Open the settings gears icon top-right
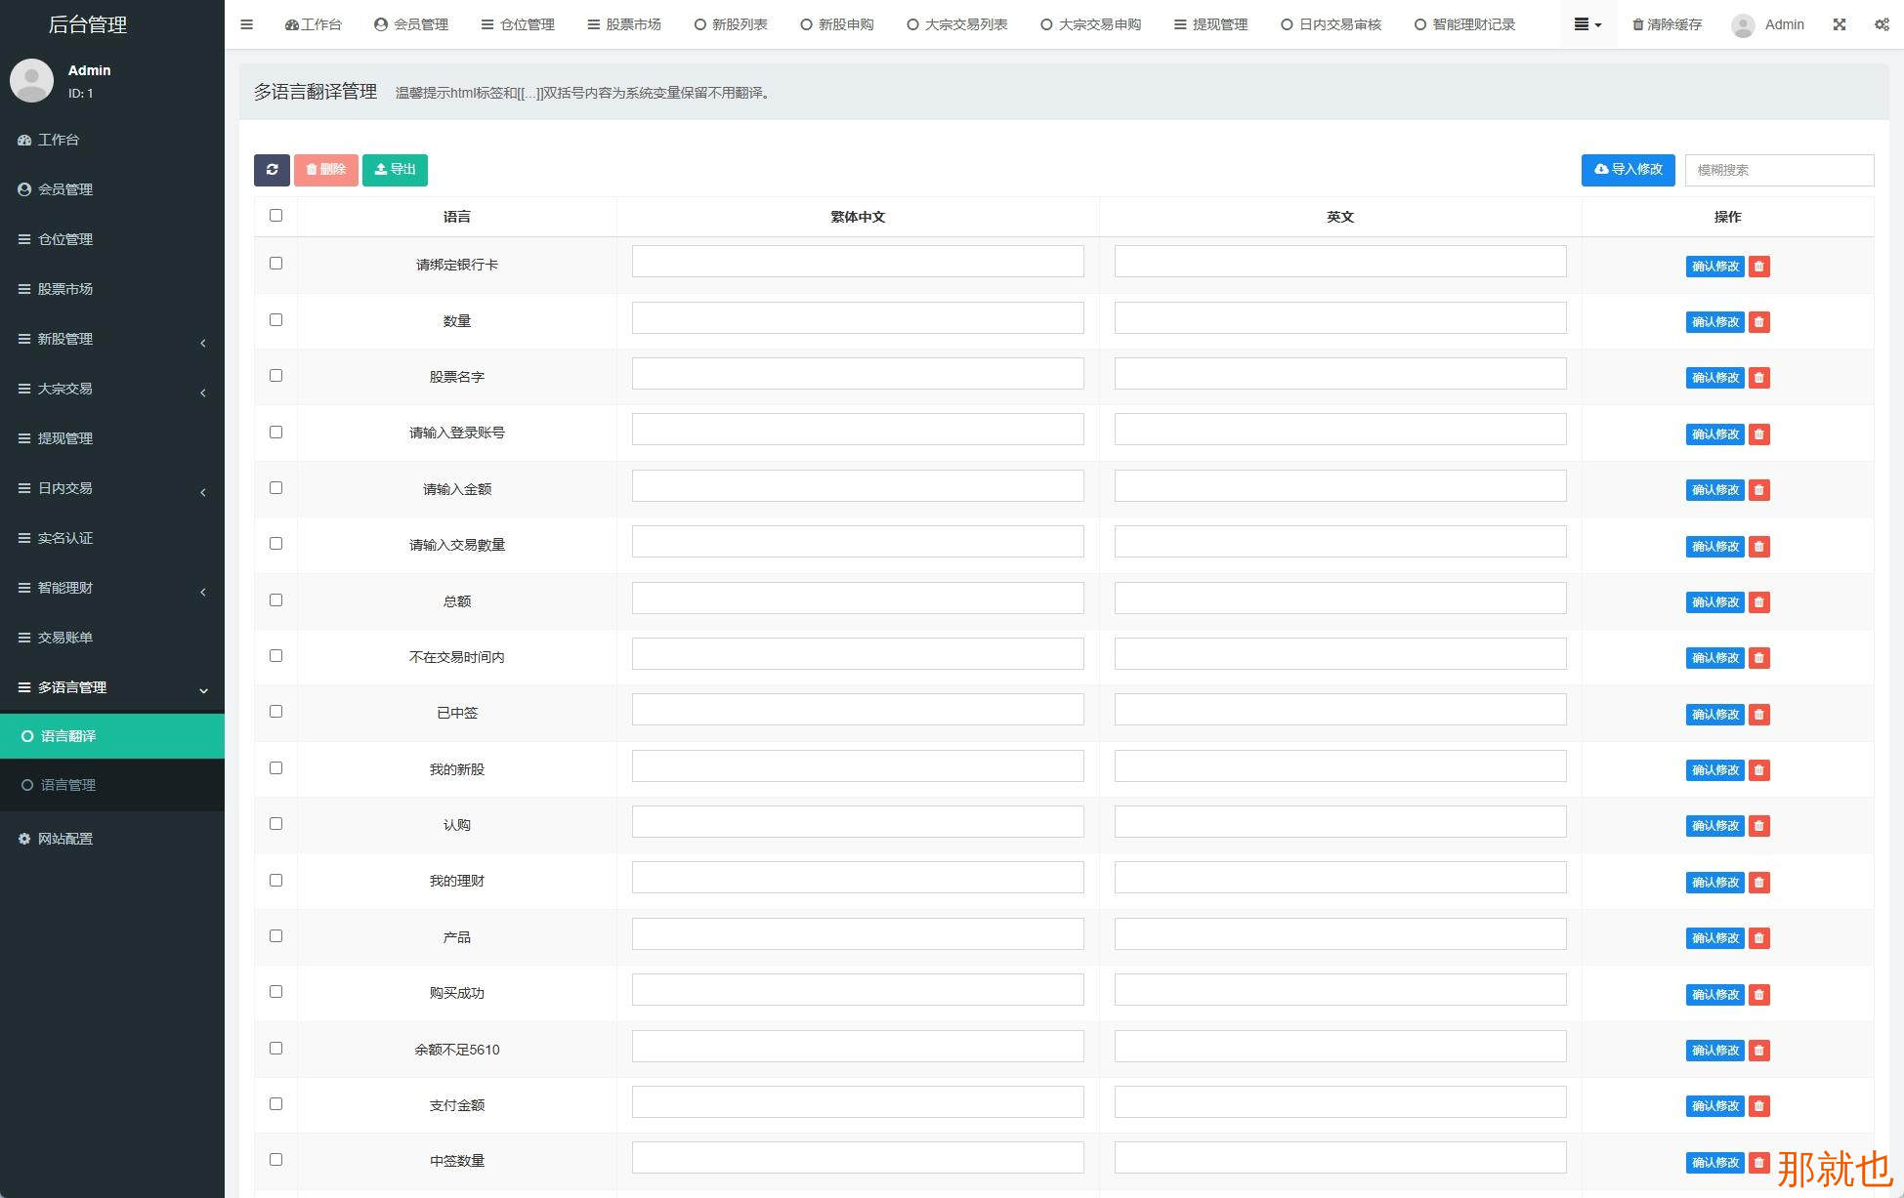This screenshot has width=1904, height=1198. coord(1882,24)
